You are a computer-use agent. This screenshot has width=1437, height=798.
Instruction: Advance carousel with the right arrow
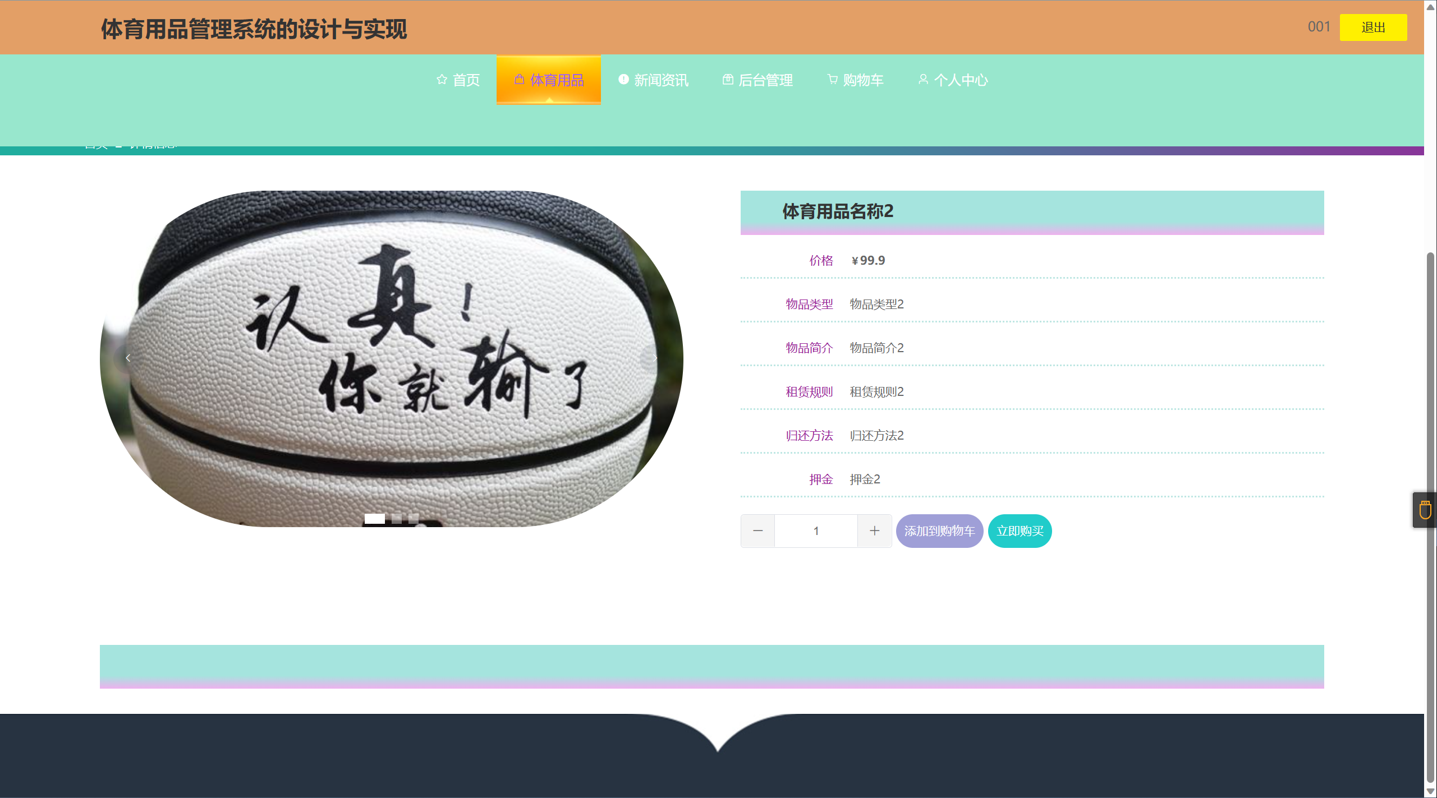click(x=654, y=358)
